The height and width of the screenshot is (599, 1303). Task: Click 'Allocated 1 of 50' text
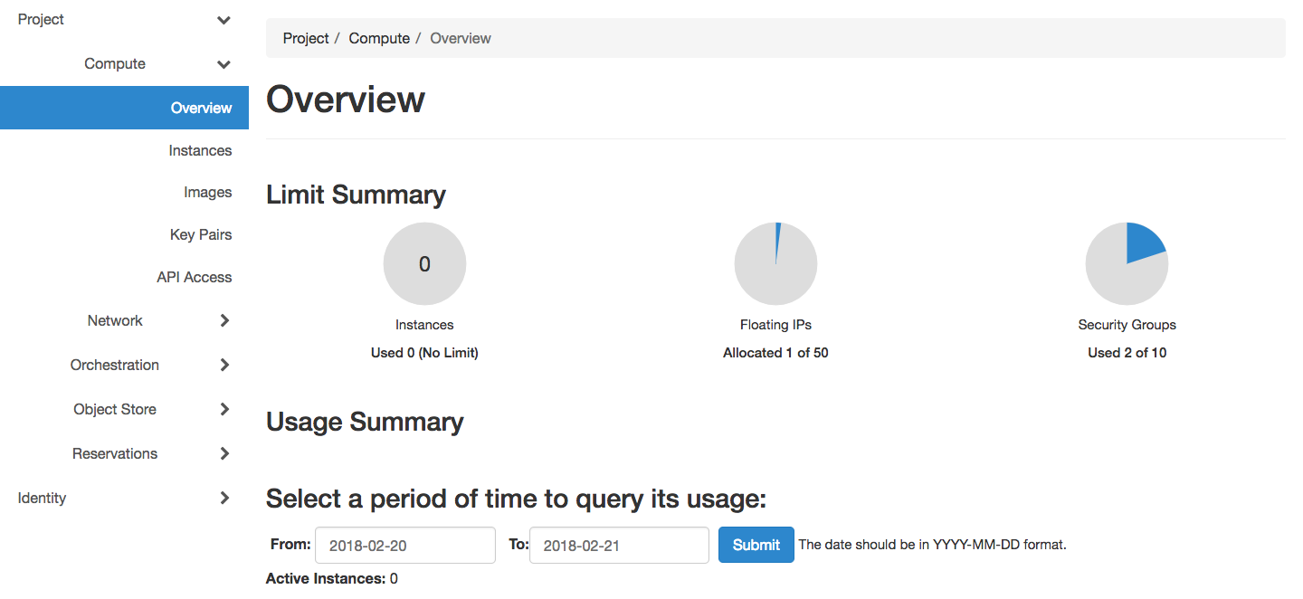[775, 353]
